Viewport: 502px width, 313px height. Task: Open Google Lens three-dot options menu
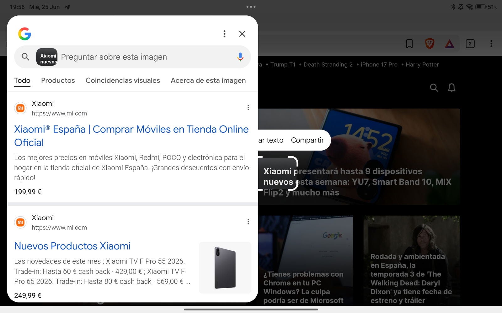tap(224, 34)
